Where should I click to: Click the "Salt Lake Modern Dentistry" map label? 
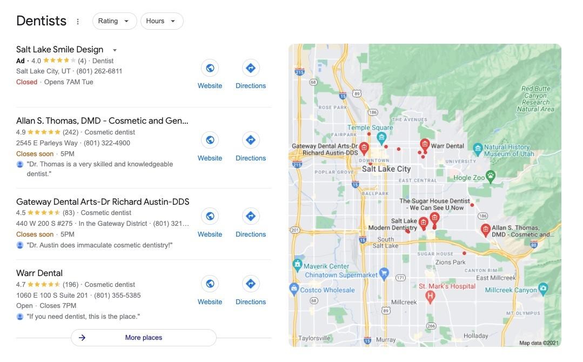393,224
